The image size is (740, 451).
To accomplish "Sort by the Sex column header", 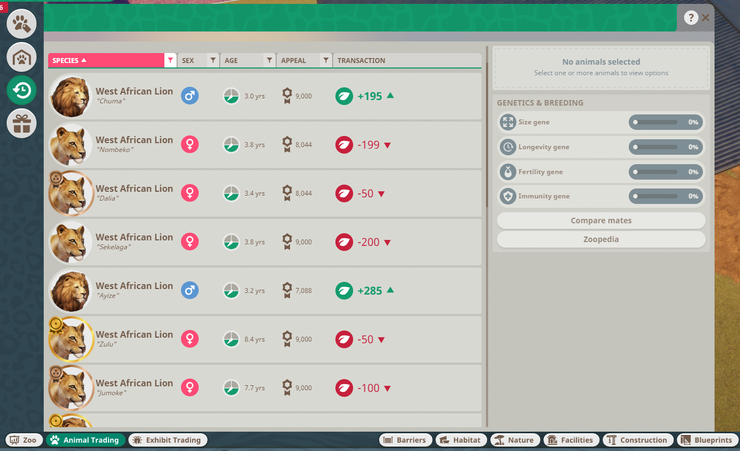I will 193,60.
